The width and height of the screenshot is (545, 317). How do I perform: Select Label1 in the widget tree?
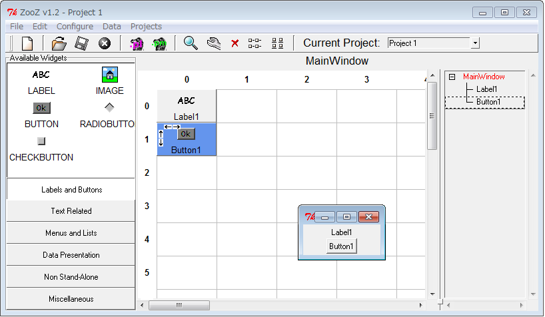[x=486, y=89]
